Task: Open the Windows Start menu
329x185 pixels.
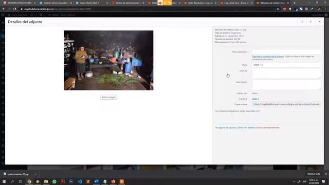Action: (x=4, y=181)
